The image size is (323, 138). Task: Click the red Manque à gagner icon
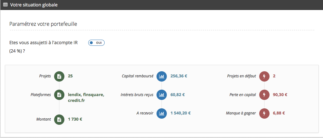[x=264, y=113]
